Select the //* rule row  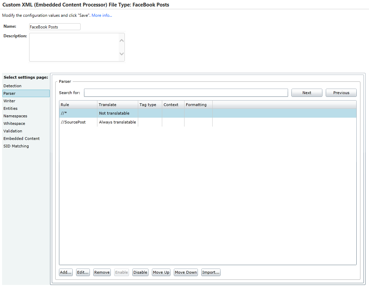click(x=208, y=113)
